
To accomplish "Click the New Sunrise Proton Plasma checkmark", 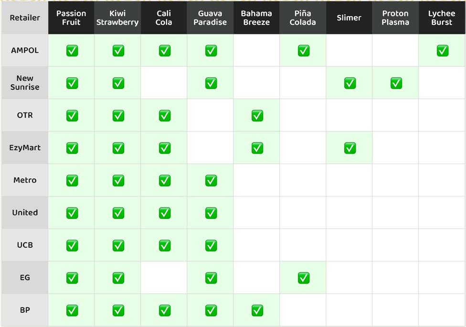I will pyautogui.click(x=396, y=83).
